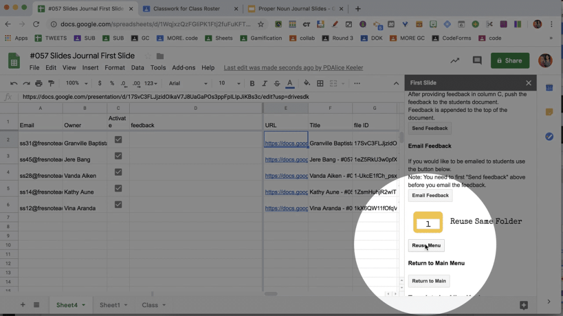Screen dimensions: 563x316
Task: Click the Merge cells icon
Action: 333,83
